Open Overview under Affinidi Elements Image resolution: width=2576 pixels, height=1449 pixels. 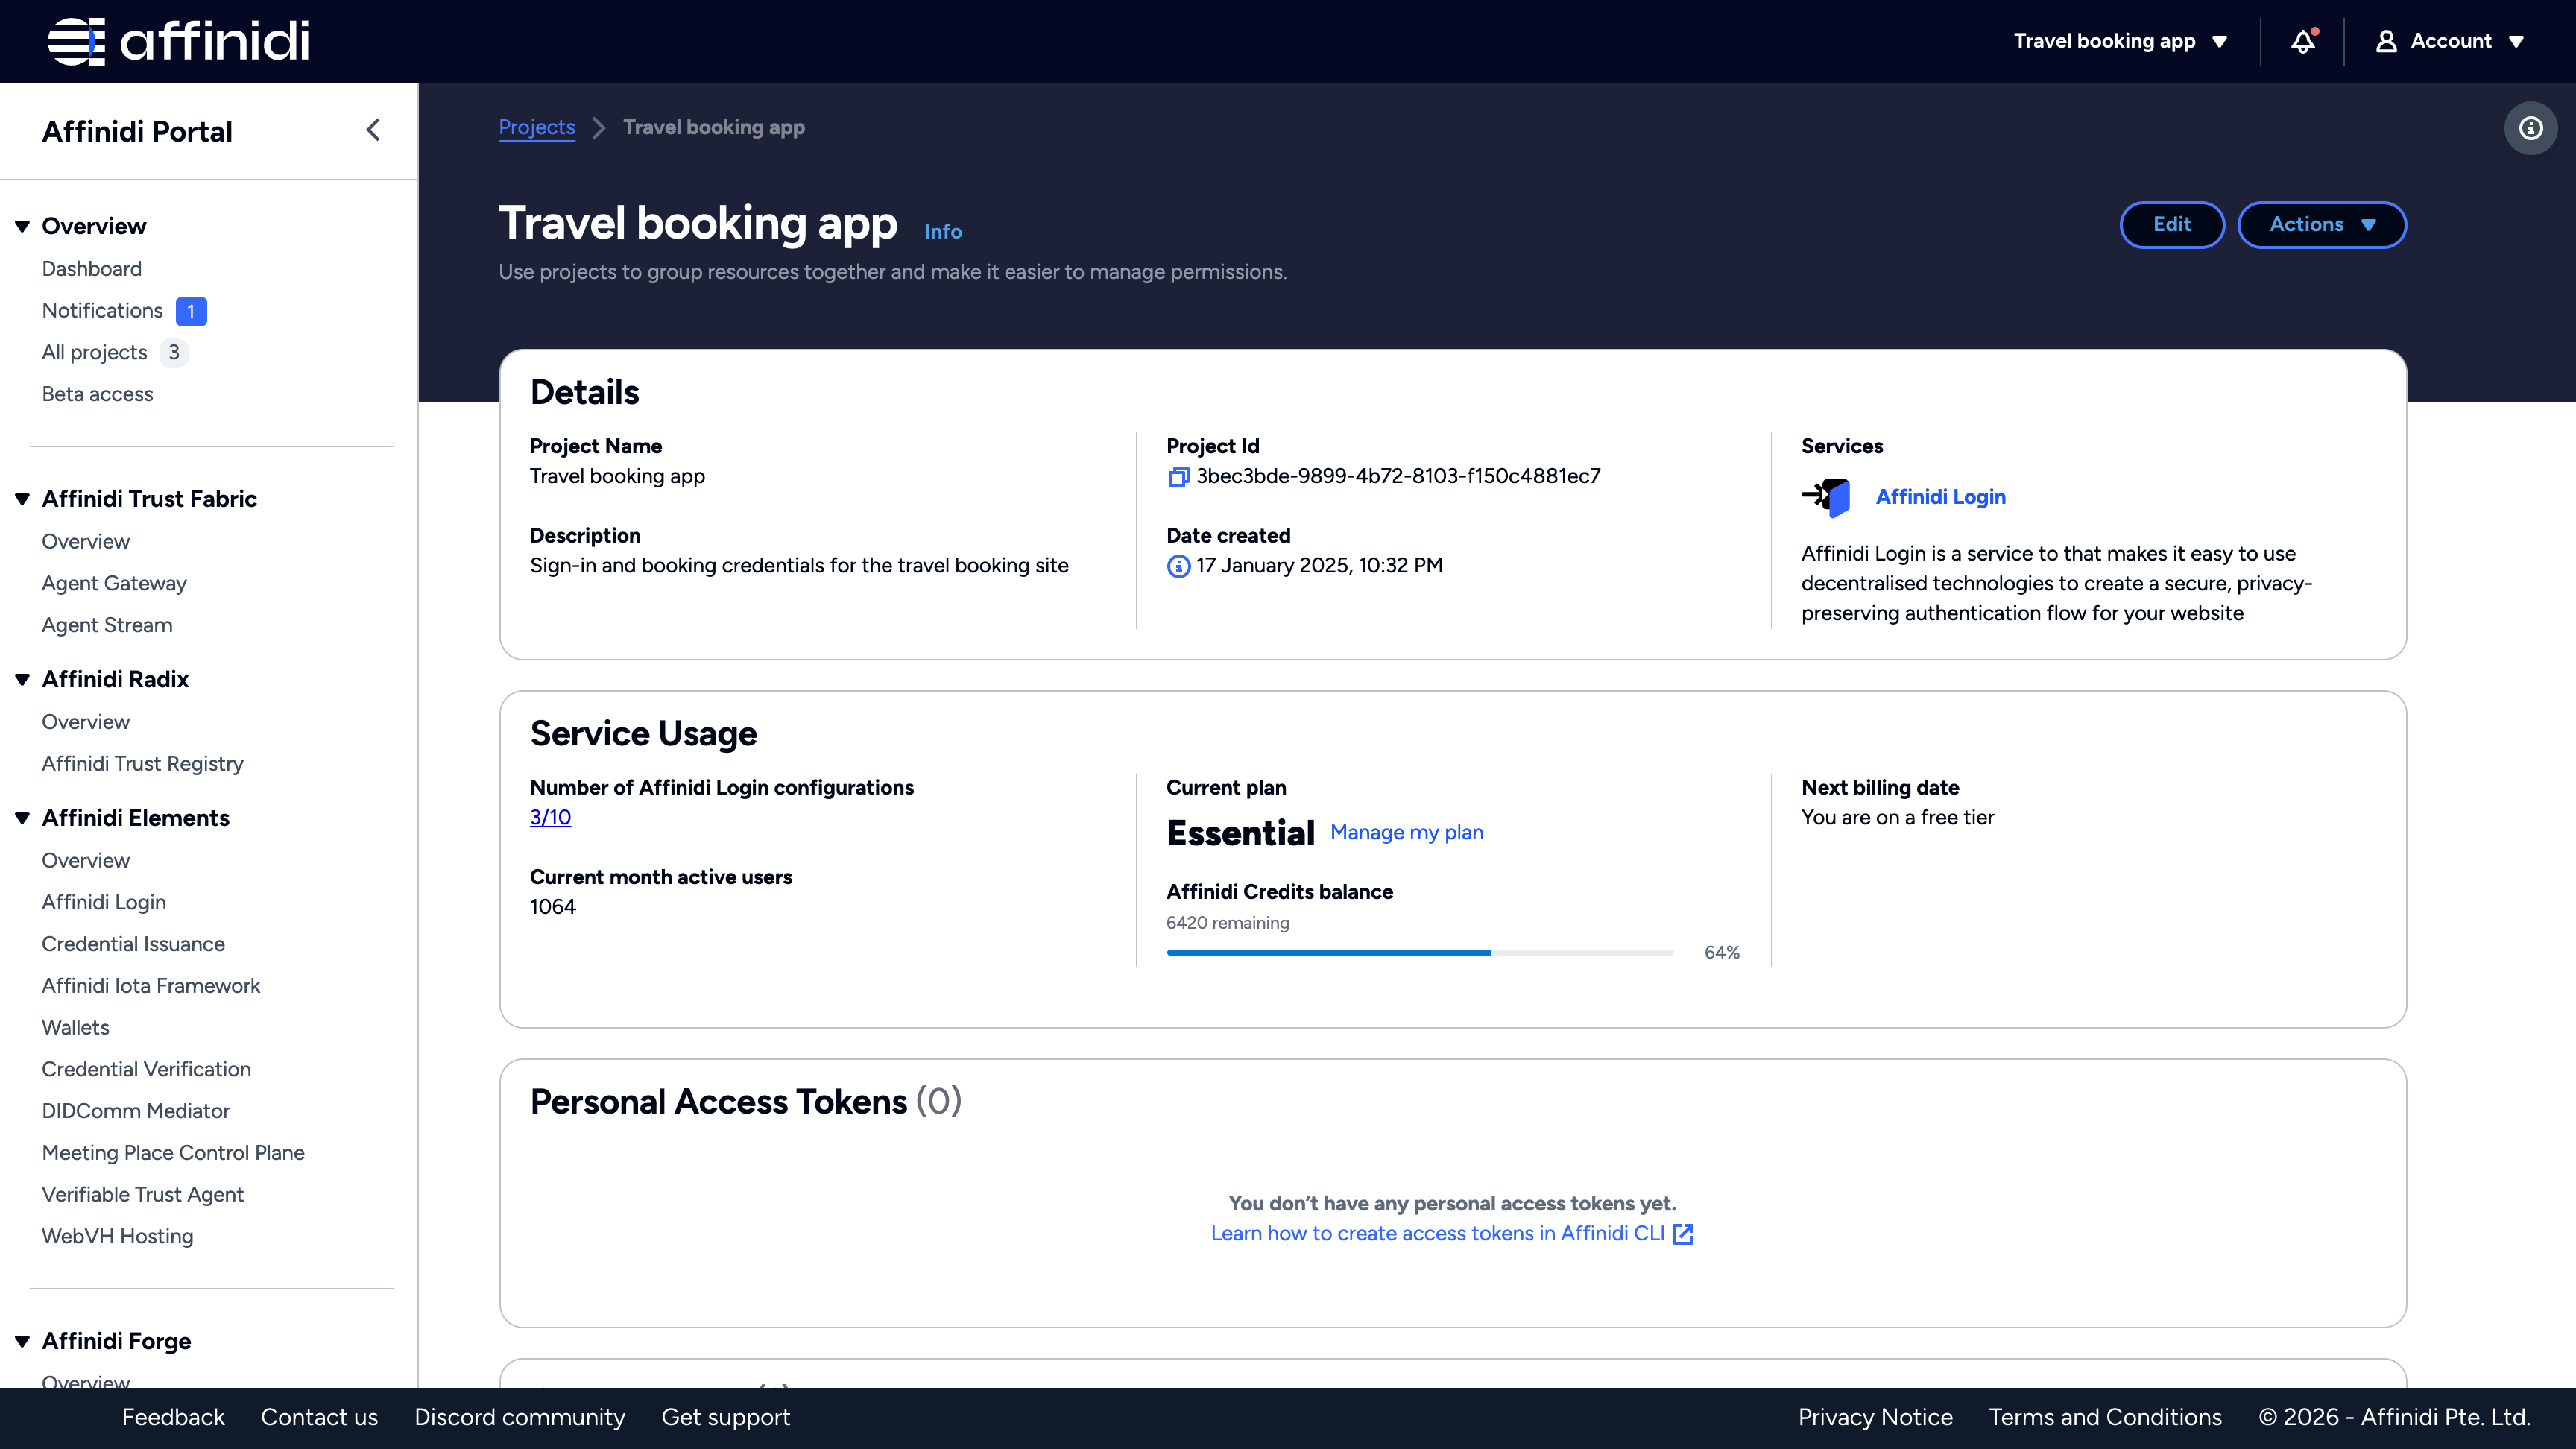[86, 861]
